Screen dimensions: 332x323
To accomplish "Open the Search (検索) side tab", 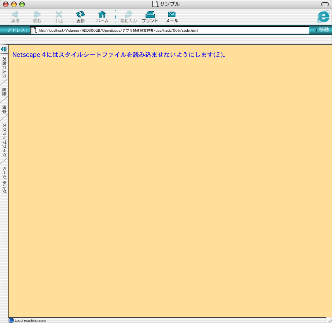I will tap(4, 109).
